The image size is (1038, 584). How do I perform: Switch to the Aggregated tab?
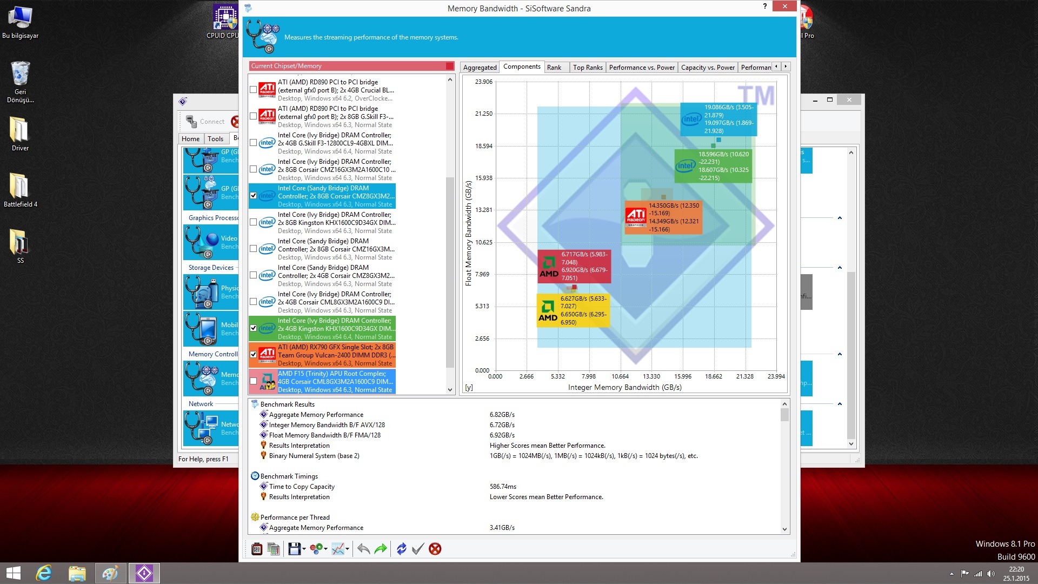pyautogui.click(x=480, y=68)
